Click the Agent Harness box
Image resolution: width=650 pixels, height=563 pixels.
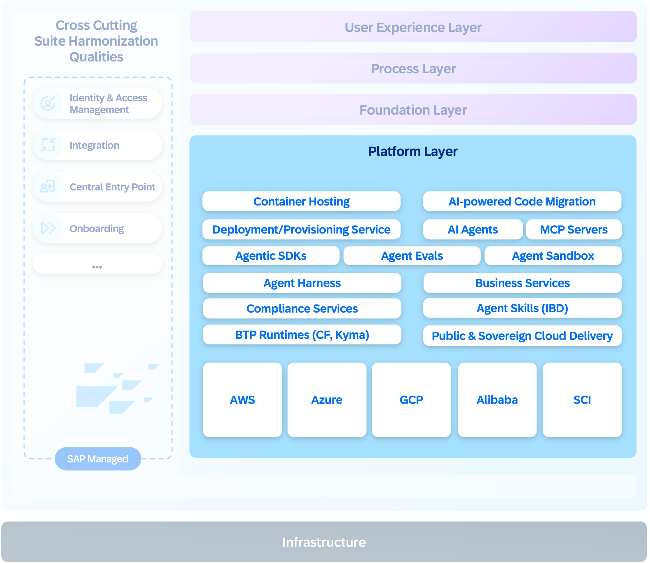click(302, 283)
